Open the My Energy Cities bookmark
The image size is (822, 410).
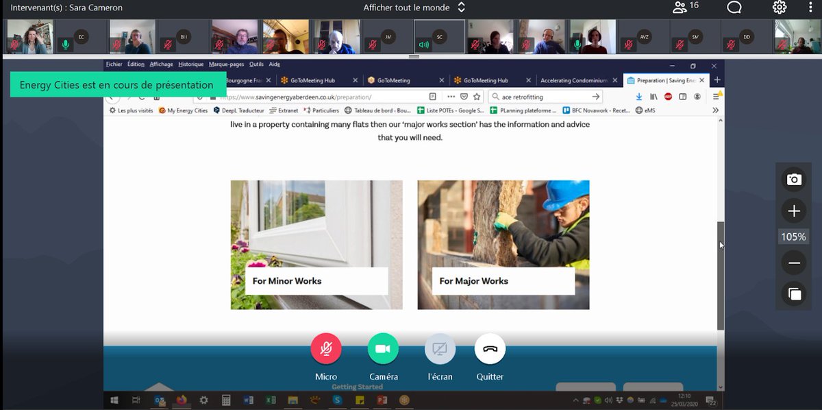183,110
